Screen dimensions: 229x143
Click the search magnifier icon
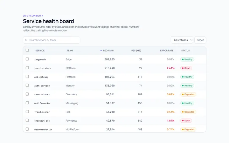pyautogui.click(x=26, y=40)
